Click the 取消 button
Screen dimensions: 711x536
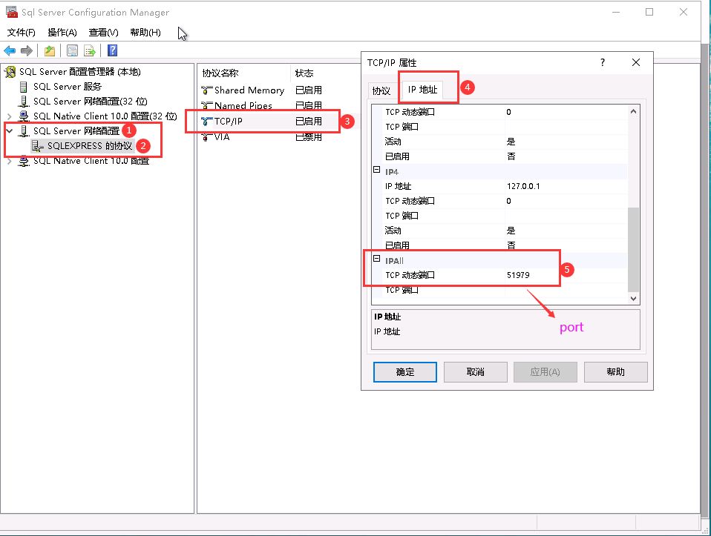[x=475, y=372]
